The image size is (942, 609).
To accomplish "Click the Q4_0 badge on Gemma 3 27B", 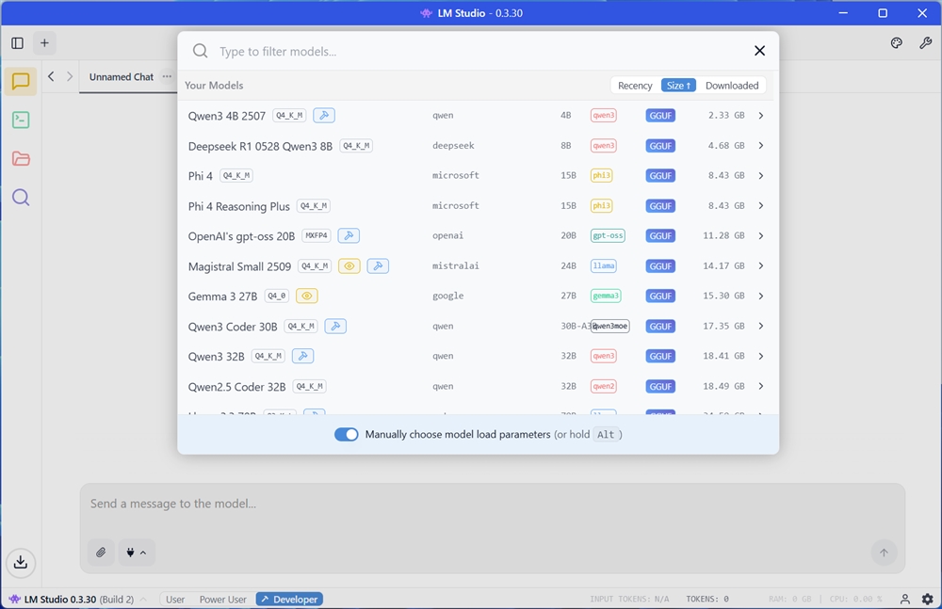I will coord(276,296).
